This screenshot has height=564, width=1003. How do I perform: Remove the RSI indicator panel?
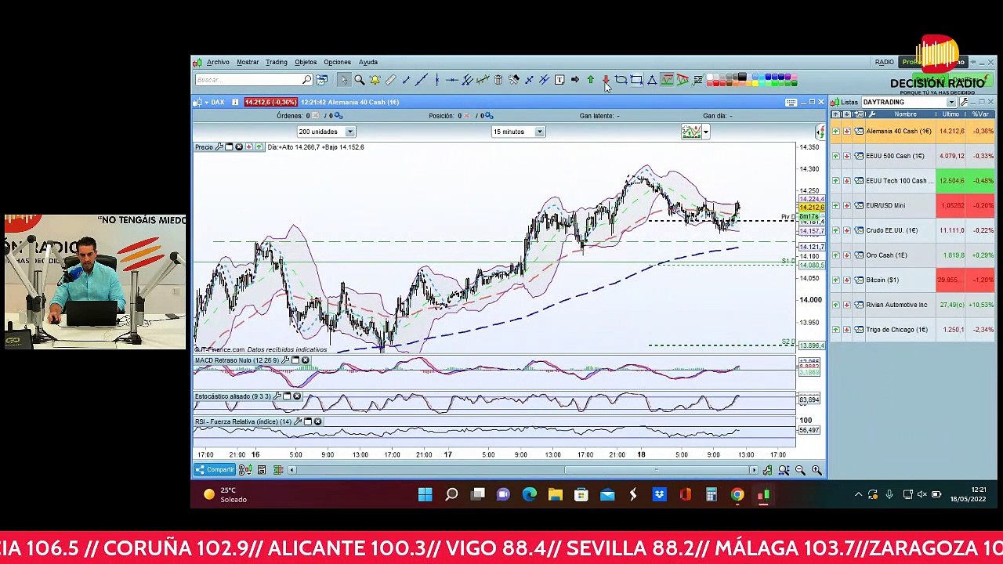pyautogui.click(x=317, y=421)
